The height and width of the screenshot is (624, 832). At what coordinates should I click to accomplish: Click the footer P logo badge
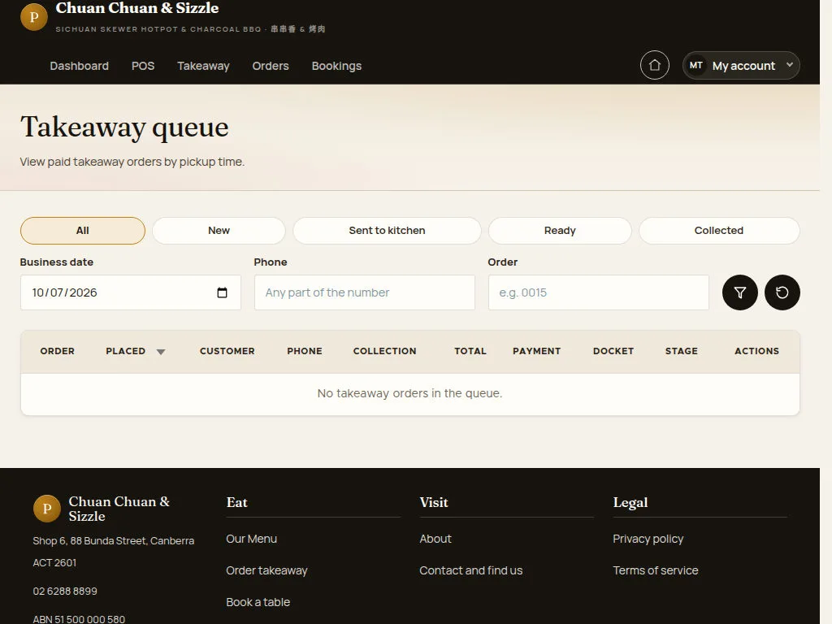click(x=46, y=509)
